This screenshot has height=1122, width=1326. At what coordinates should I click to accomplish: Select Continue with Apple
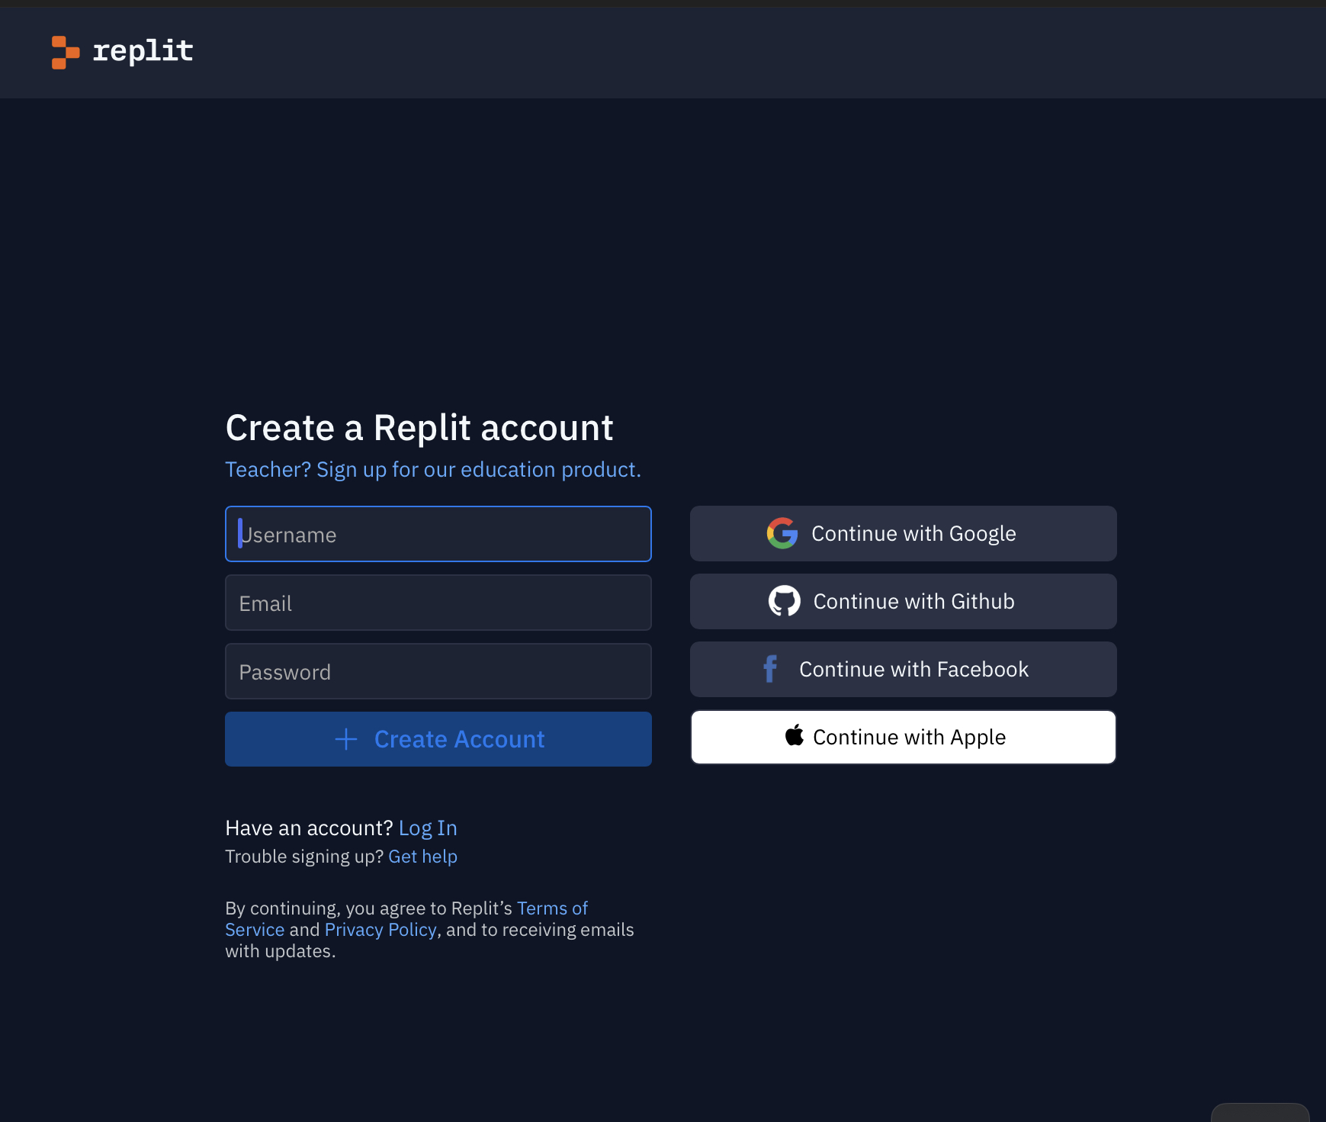(x=903, y=737)
